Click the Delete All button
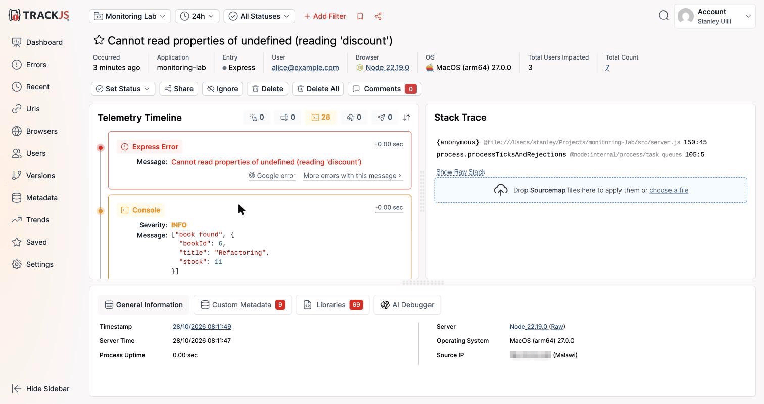The image size is (764, 404). pos(318,89)
